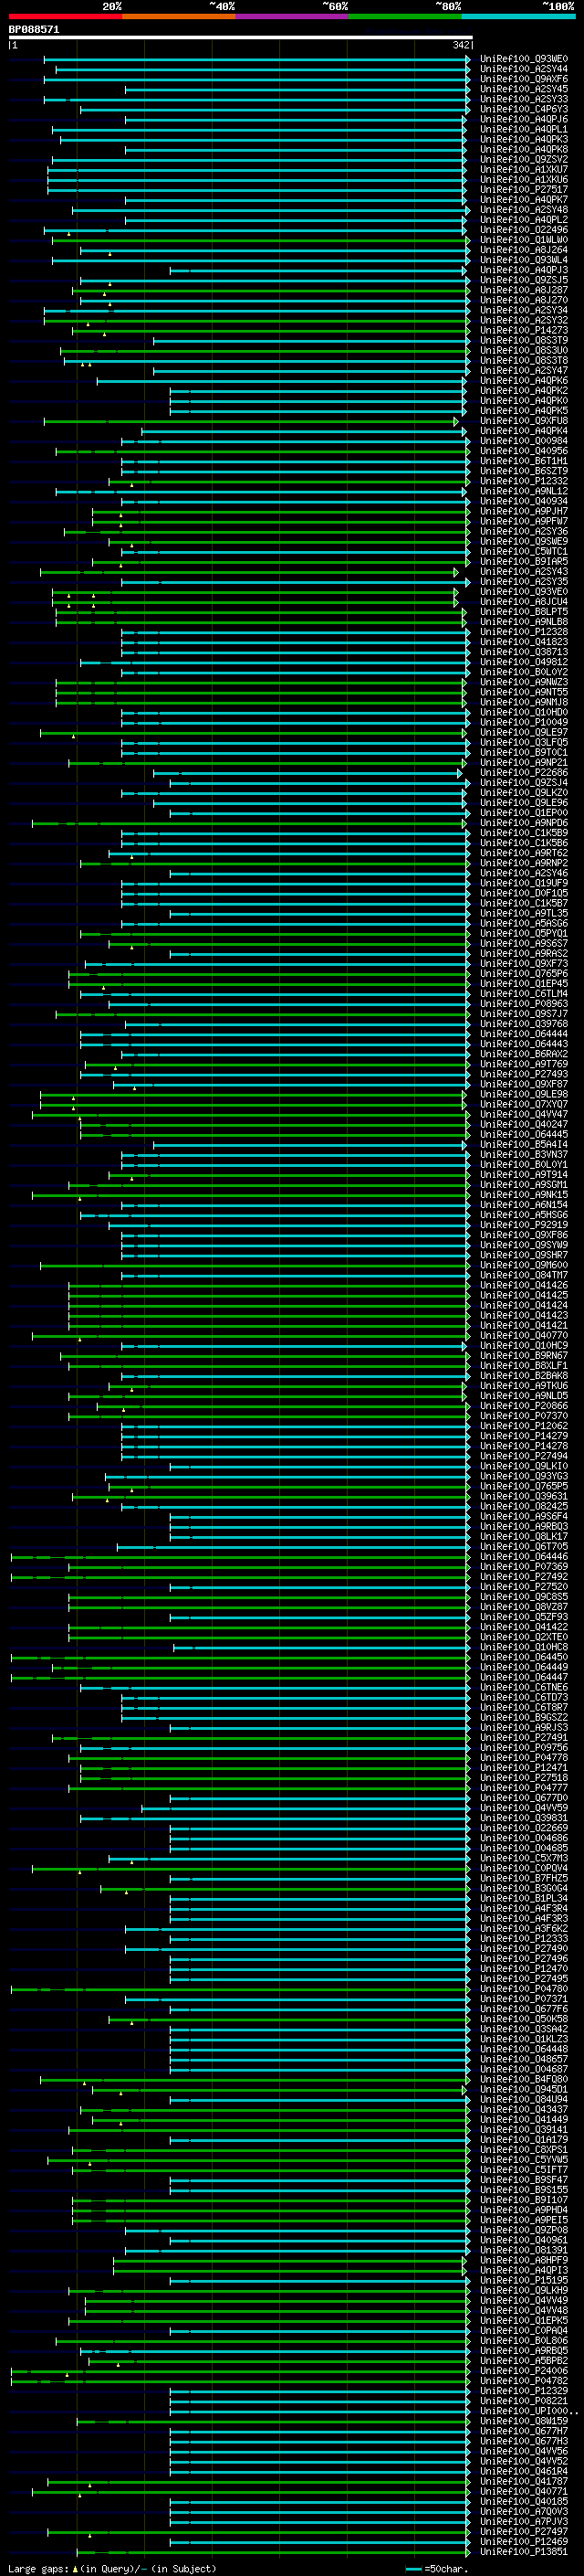Click the purple ~60% identity legend bar
The image size is (584, 2576).
pyautogui.click(x=291, y=16)
